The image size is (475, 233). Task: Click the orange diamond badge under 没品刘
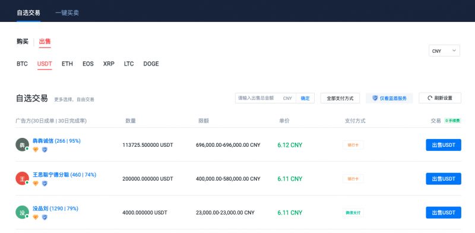pos(36,217)
